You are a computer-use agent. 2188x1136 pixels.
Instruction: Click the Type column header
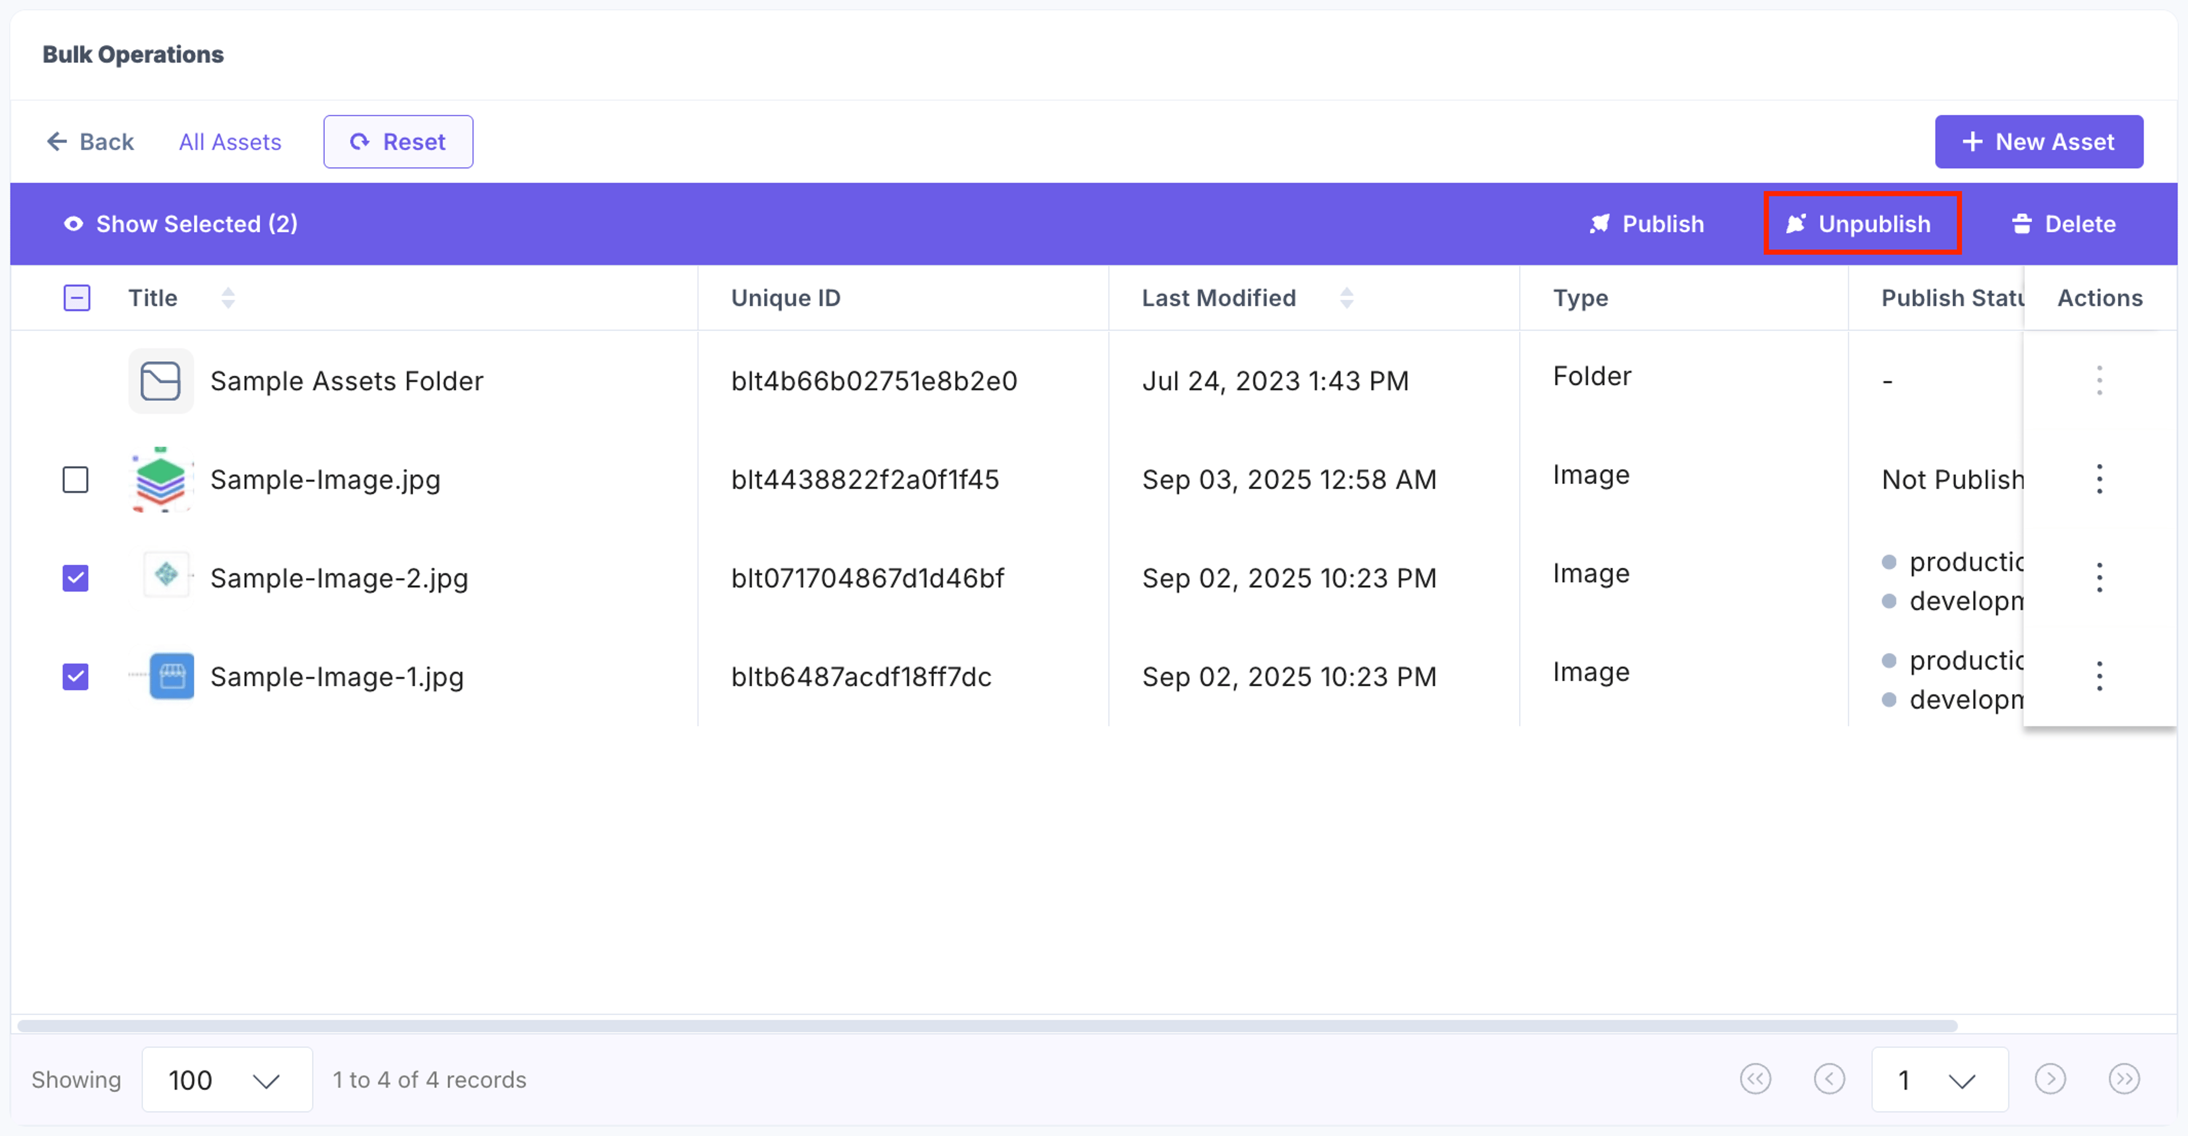(x=1580, y=298)
